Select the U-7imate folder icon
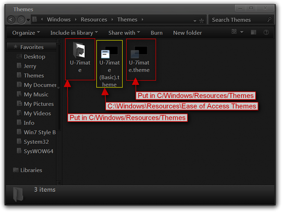 coord(79,50)
